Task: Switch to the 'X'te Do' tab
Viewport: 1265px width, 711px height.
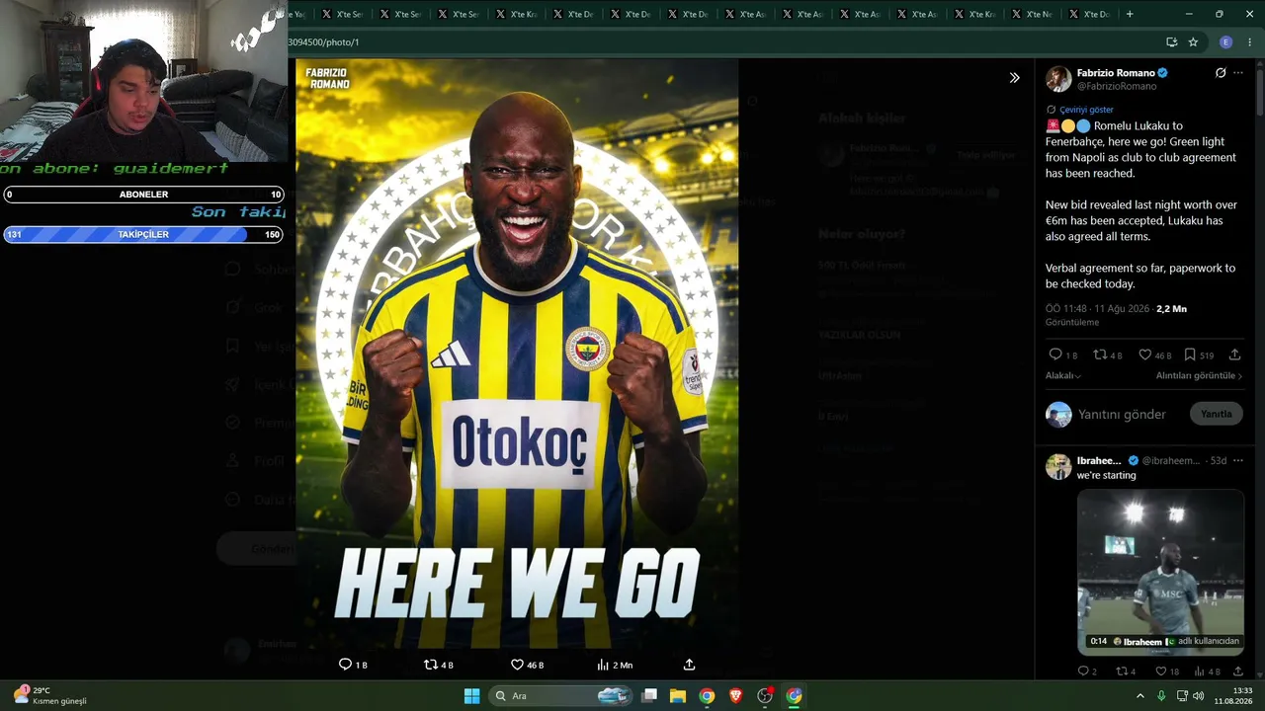Action: [x=1089, y=14]
